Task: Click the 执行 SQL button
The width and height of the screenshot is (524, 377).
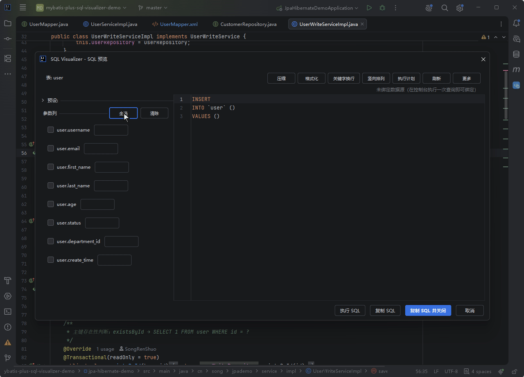Action: [x=350, y=311]
